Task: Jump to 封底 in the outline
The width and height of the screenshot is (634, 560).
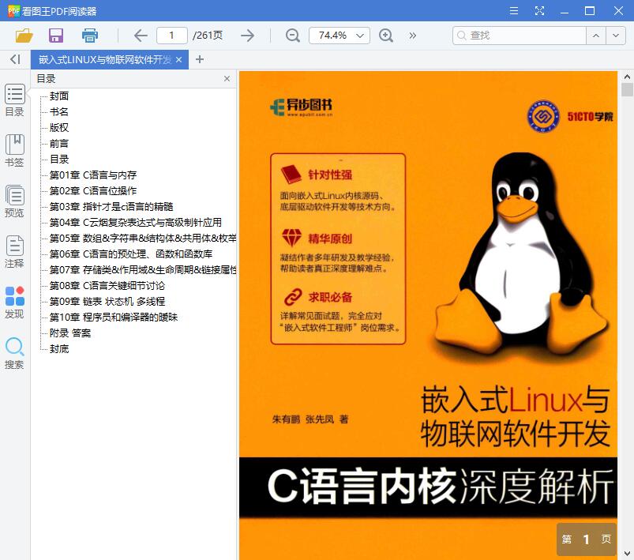Action: tap(59, 349)
